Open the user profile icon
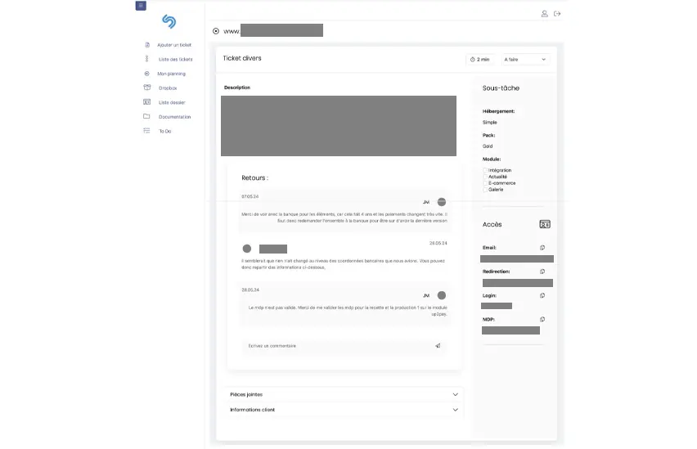The width and height of the screenshot is (697, 449). (x=545, y=14)
